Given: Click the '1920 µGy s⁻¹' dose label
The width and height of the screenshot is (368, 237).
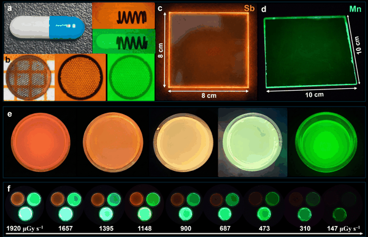Looking at the screenshot, I should point(25,228).
